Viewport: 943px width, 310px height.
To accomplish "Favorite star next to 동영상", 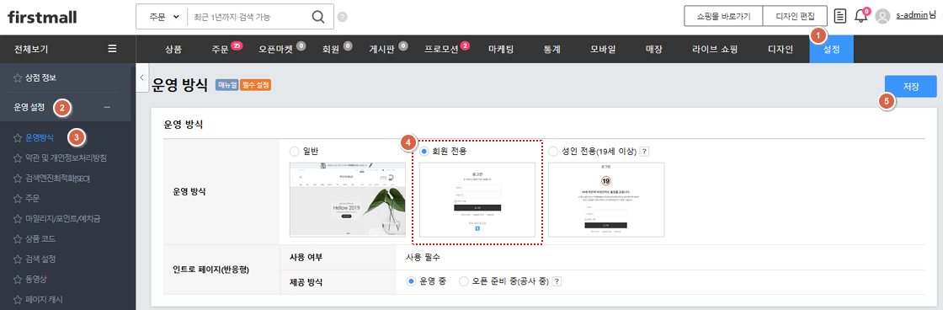I will tap(18, 279).
